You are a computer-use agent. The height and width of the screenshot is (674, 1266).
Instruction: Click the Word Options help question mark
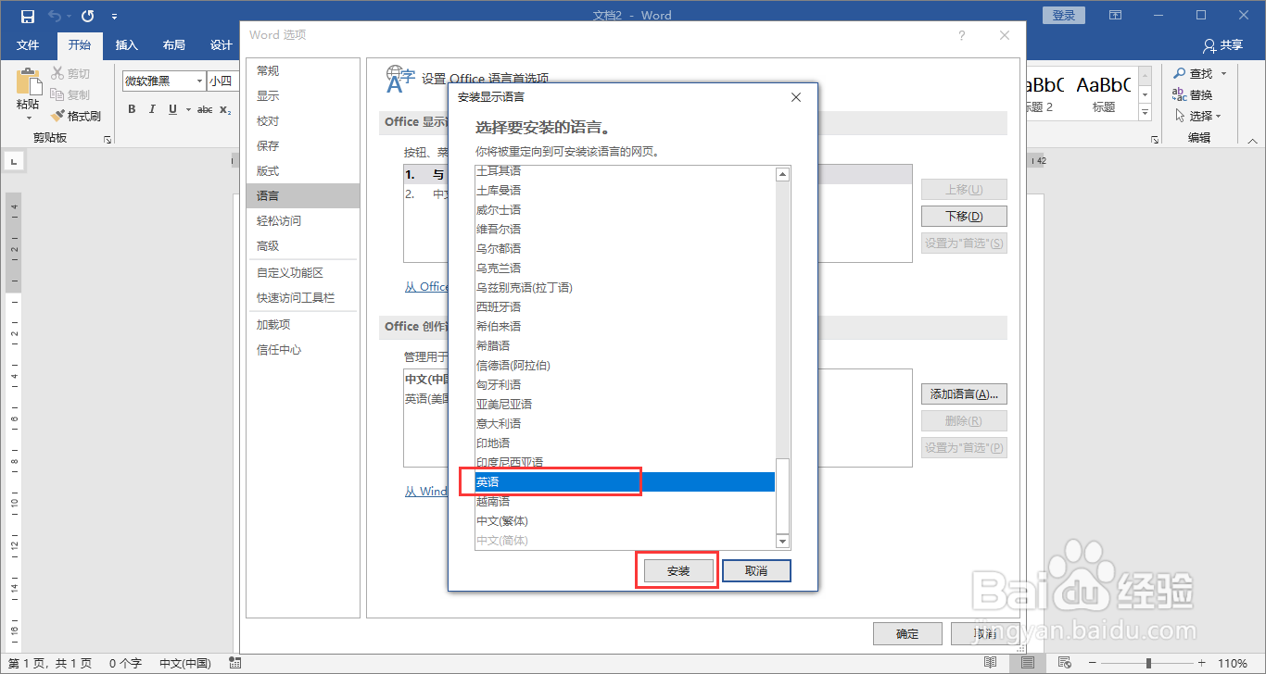(962, 35)
